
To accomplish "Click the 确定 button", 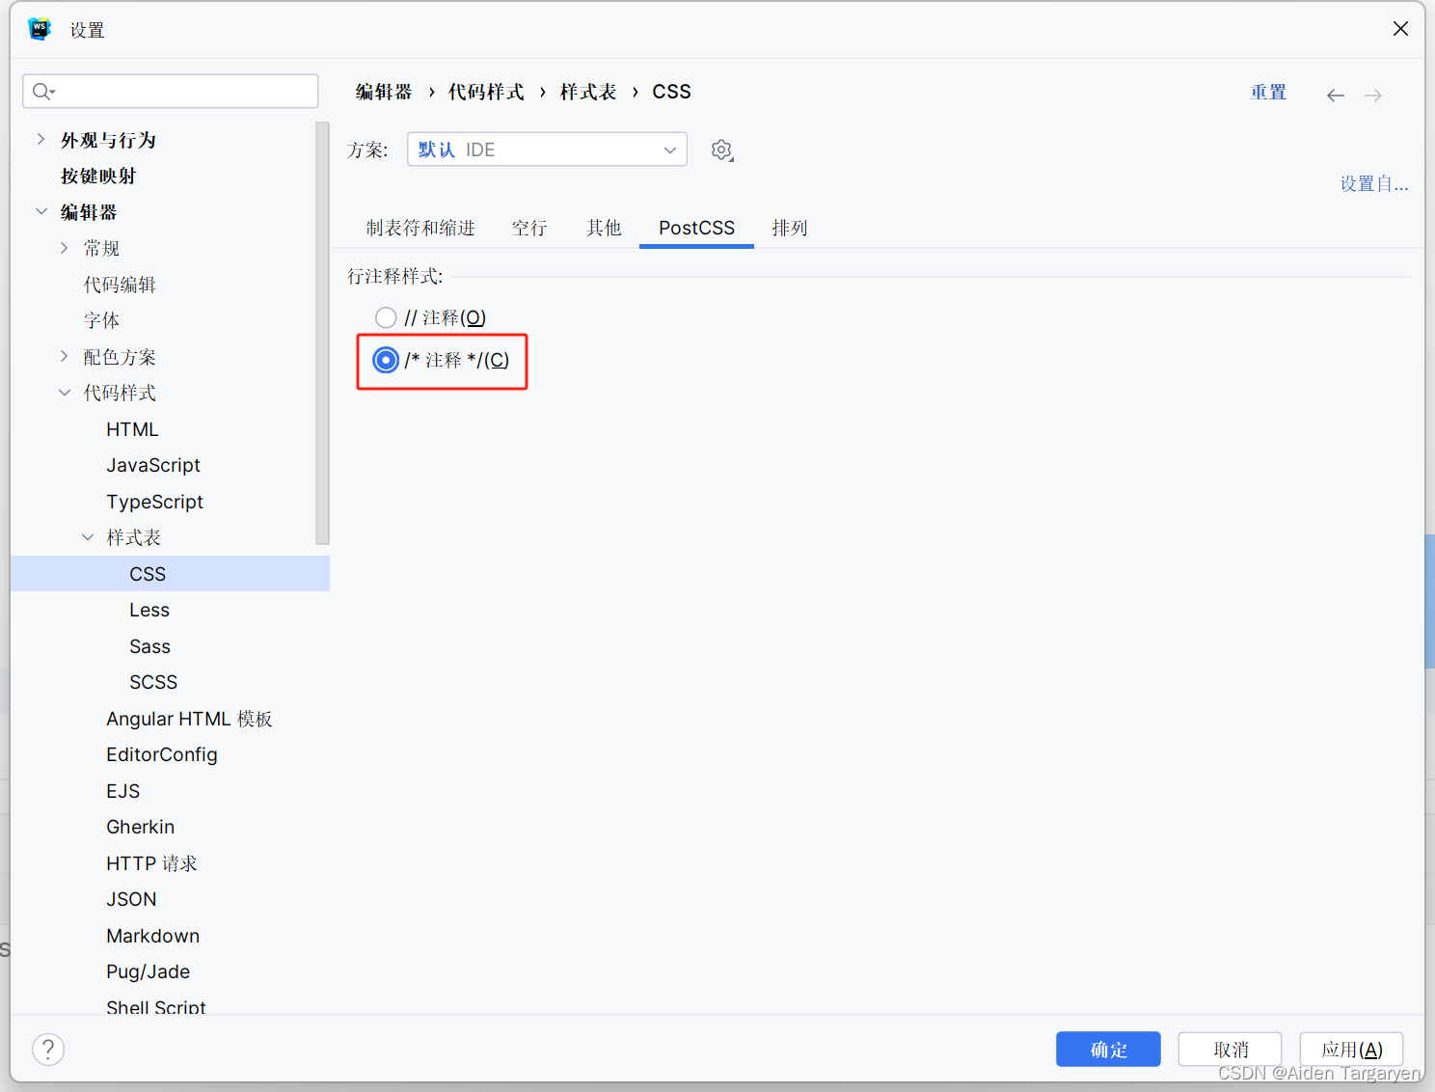I will (1108, 1050).
